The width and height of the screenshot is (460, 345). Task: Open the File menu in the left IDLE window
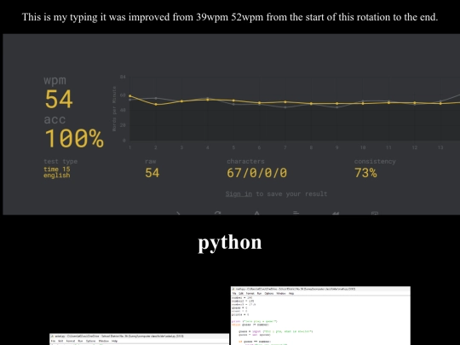click(53, 341)
